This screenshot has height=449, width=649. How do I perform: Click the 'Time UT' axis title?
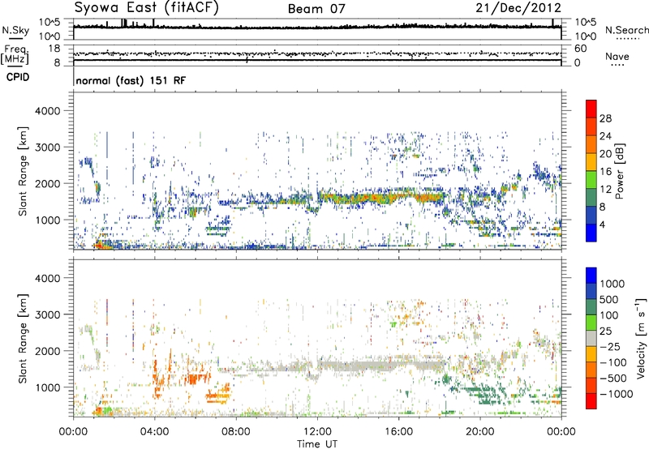coord(317,444)
